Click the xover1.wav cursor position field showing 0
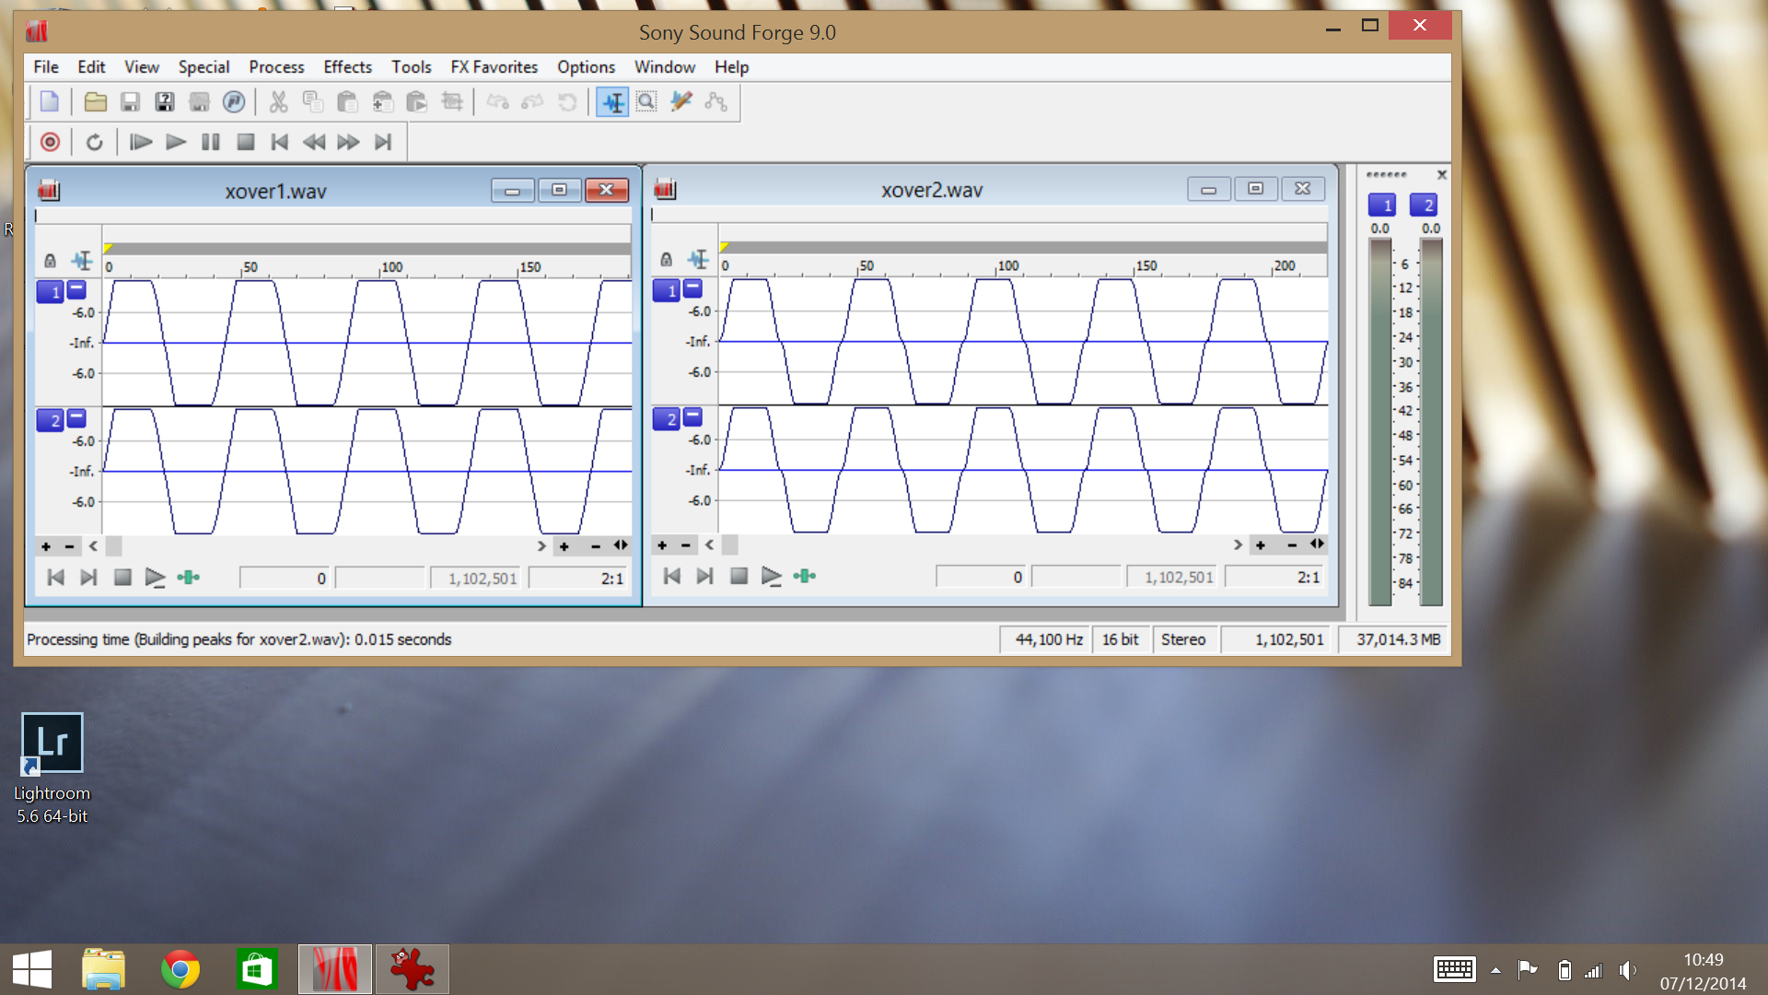1768x995 pixels. point(285,578)
